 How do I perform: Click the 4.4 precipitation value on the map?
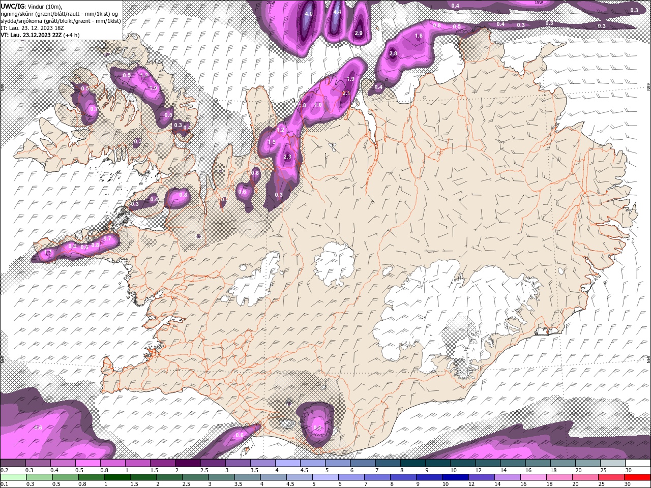click(x=337, y=12)
